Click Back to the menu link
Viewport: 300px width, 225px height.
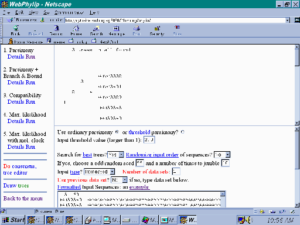pyautogui.click(x=23, y=199)
